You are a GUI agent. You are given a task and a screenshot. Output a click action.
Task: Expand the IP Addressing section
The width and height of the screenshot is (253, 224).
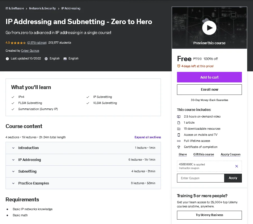click(83, 160)
